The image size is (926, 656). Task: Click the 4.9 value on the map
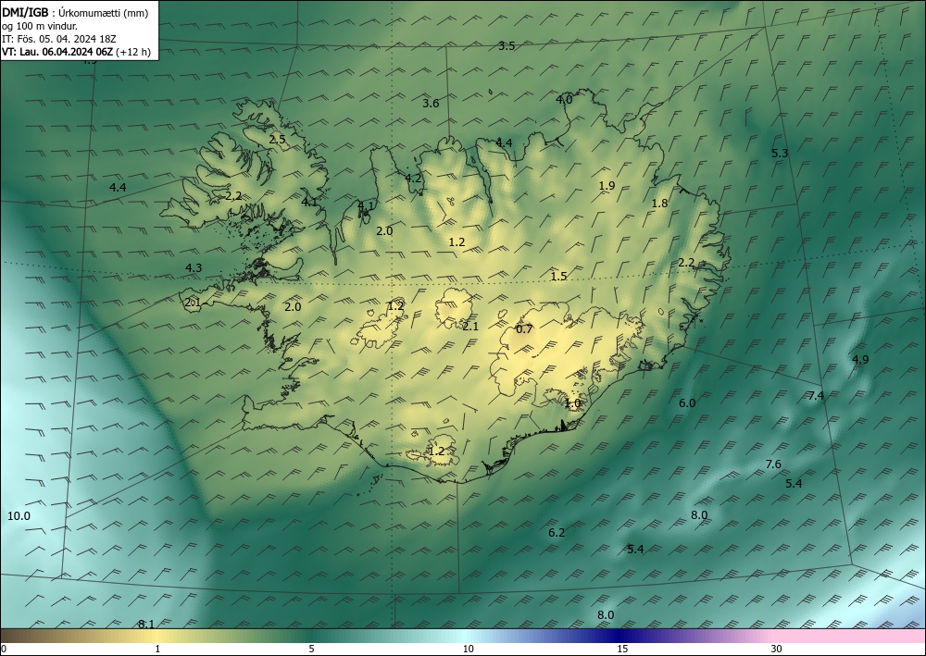pyautogui.click(x=860, y=359)
